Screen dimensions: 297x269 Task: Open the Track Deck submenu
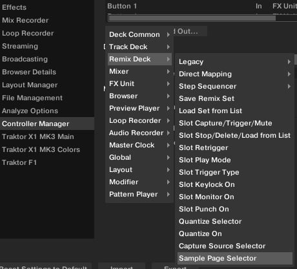(139, 47)
